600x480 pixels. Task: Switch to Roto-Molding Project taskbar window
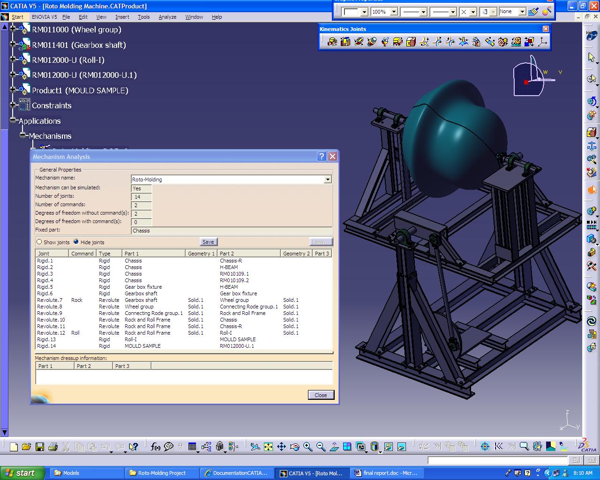(x=161, y=473)
